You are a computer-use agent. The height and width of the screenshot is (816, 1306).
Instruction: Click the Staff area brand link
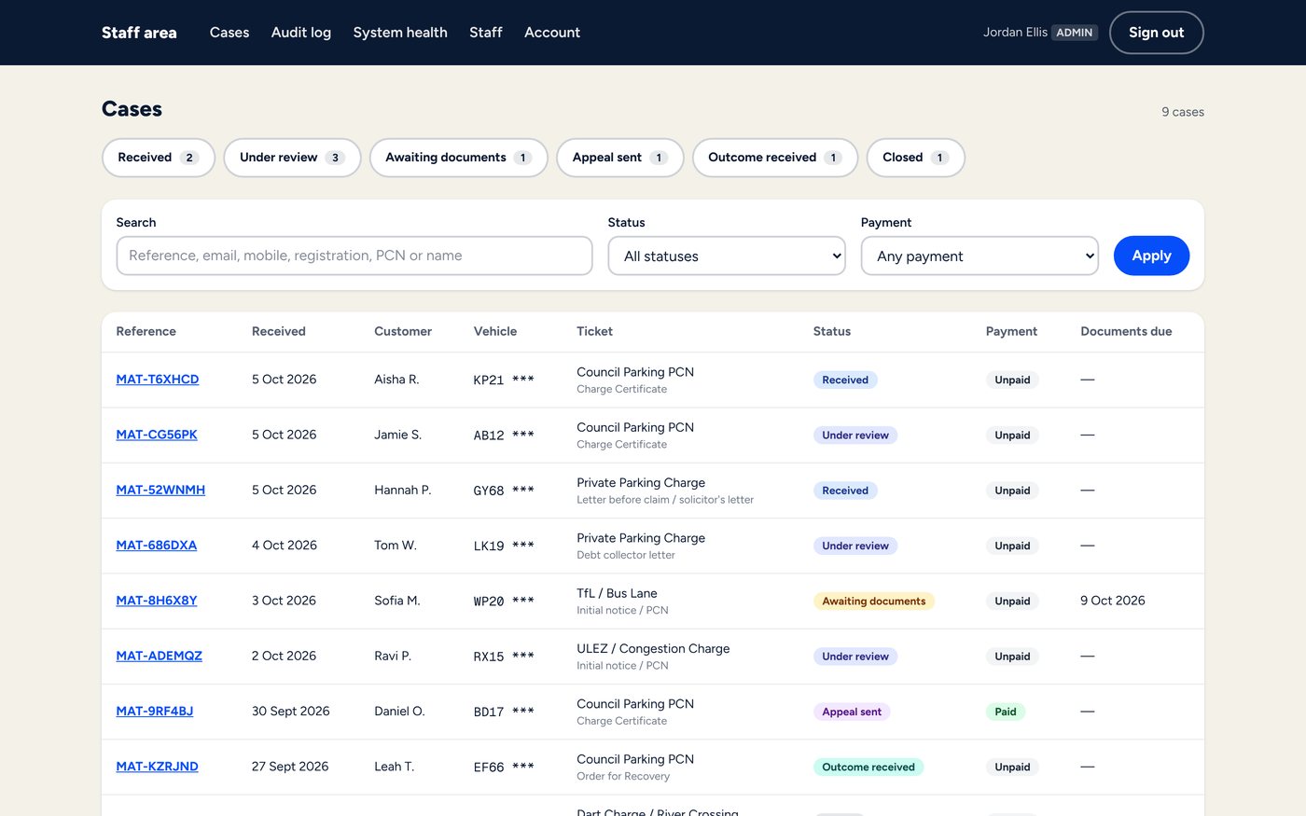pos(139,33)
